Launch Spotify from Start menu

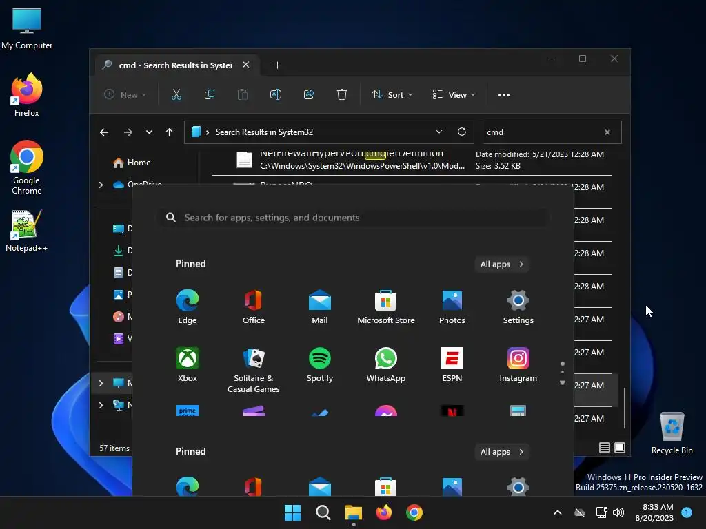coord(320,365)
